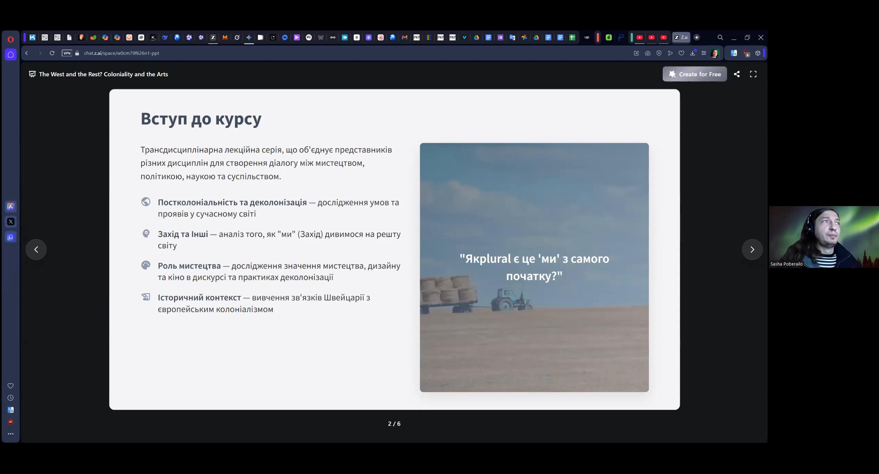Screen dimensions: 879x474
Task: Toggle ad blocker shield icon
Action: point(659,53)
